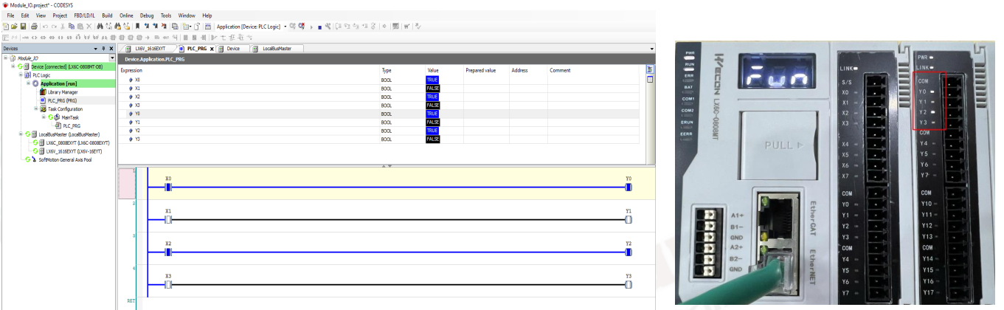Click the Find binoculars toolbar icon
Screen dimensions: 1004x310
click(x=98, y=26)
